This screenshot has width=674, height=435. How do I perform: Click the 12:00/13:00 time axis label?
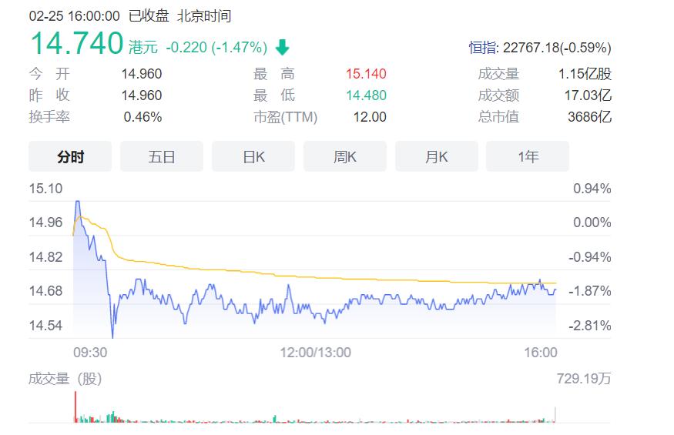pyautogui.click(x=315, y=352)
